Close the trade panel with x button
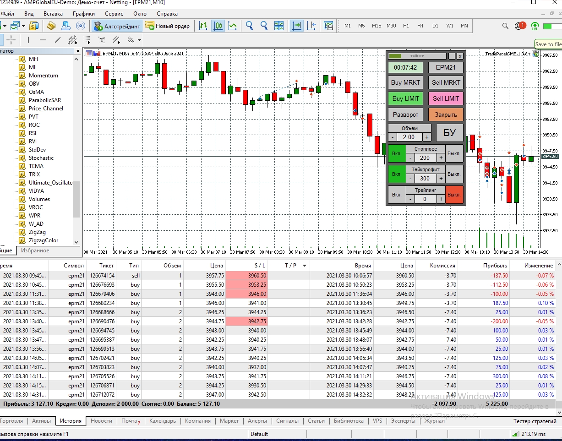The width and height of the screenshot is (562, 441). point(460,56)
